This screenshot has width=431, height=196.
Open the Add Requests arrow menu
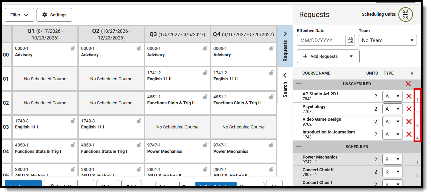(351, 57)
